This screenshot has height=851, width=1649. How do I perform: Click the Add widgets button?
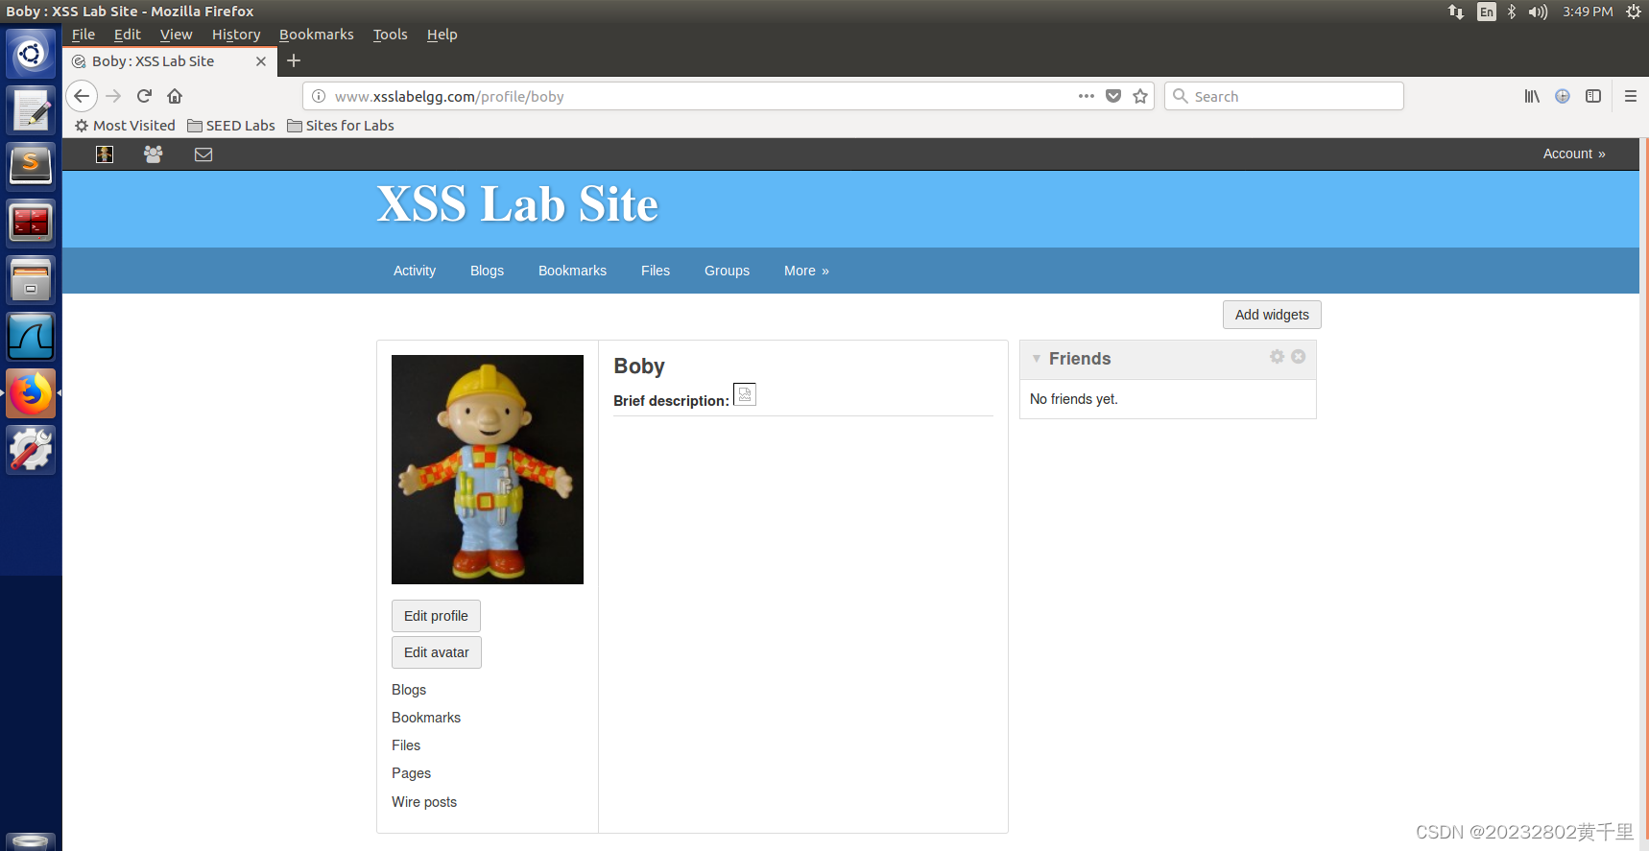pyautogui.click(x=1272, y=315)
